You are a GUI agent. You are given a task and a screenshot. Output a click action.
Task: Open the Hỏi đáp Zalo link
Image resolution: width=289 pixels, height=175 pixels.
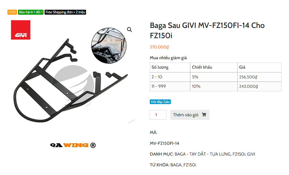coord(160,102)
